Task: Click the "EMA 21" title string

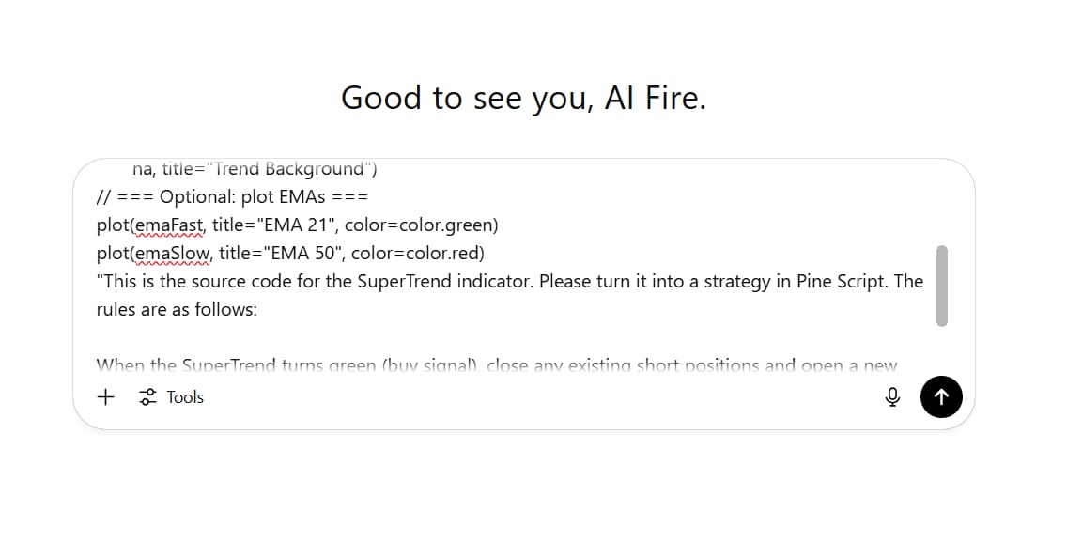Action: (x=297, y=225)
